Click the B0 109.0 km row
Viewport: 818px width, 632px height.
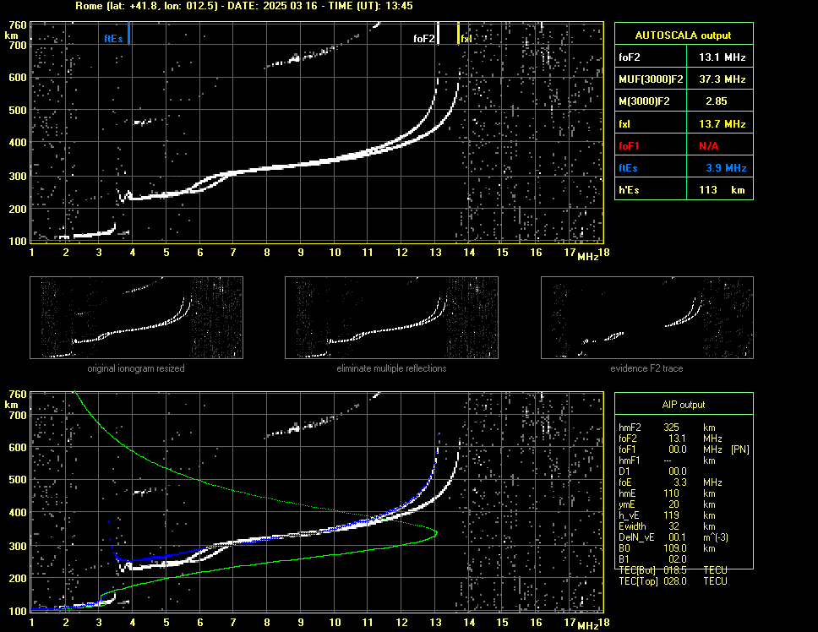[x=667, y=548]
